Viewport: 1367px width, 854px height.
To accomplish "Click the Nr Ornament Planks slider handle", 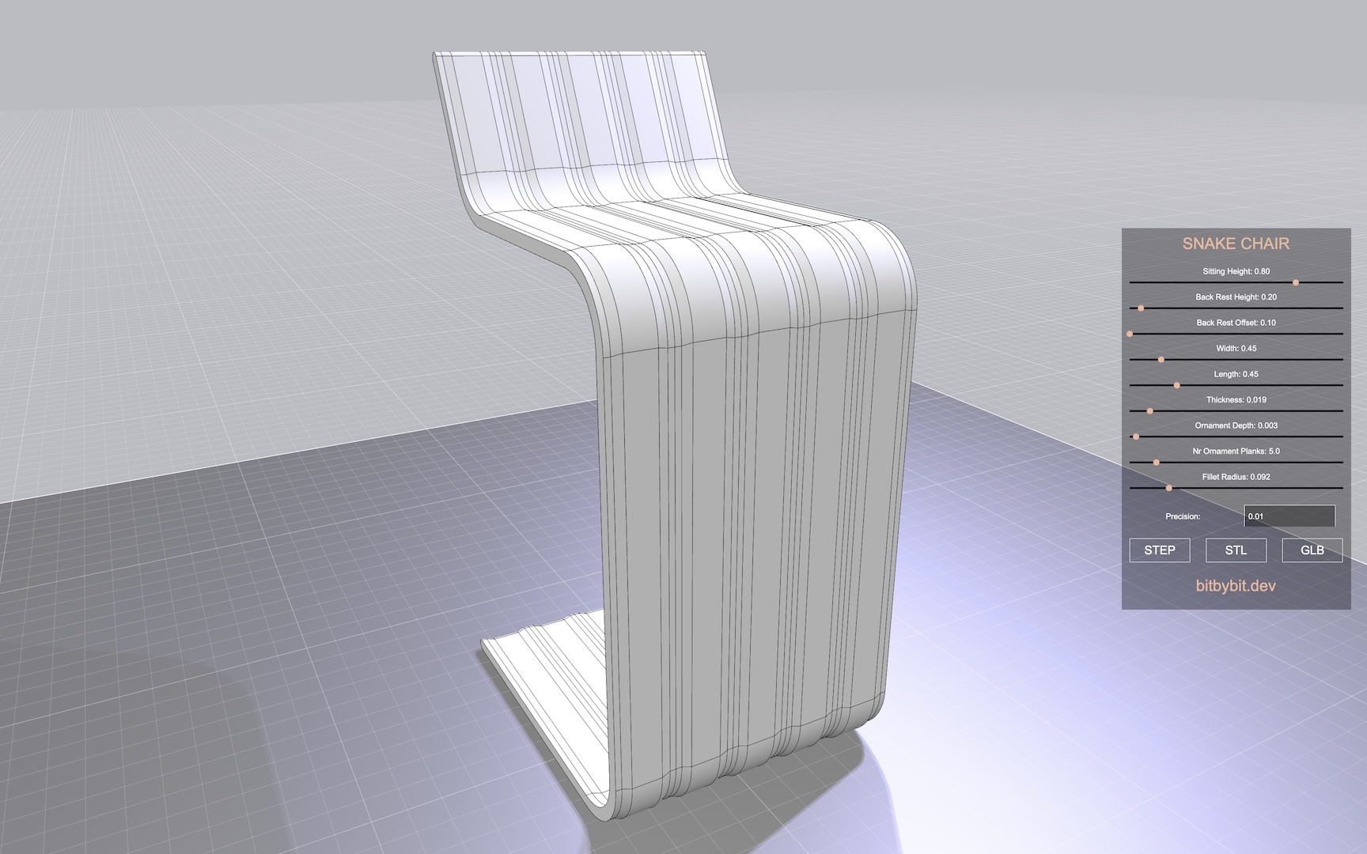I will 1157,463.
